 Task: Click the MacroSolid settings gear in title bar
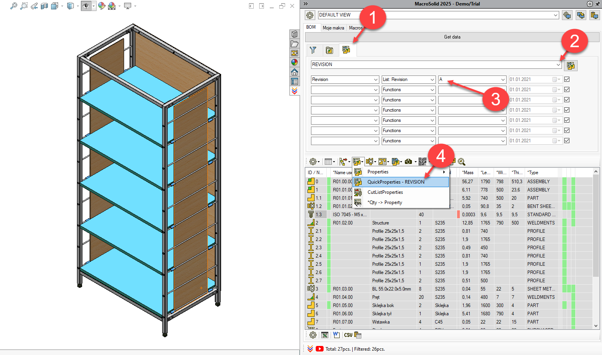590,4
